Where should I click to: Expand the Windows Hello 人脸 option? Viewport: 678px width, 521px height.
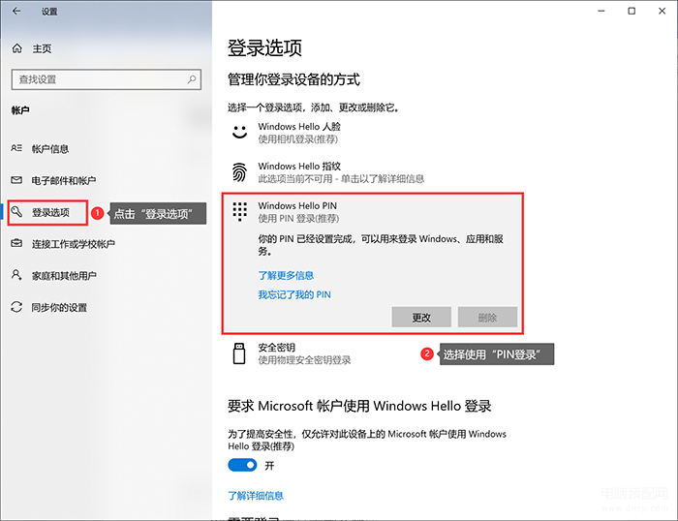point(299,127)
